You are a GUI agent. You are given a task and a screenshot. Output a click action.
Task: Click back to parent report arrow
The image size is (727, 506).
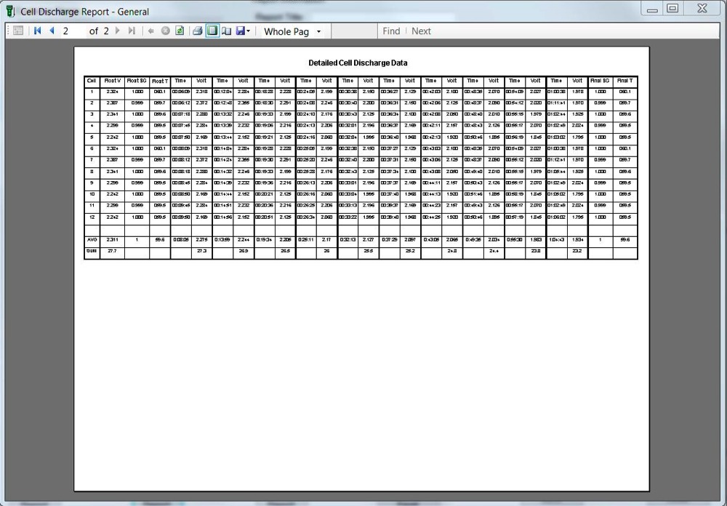click(150, 31)
